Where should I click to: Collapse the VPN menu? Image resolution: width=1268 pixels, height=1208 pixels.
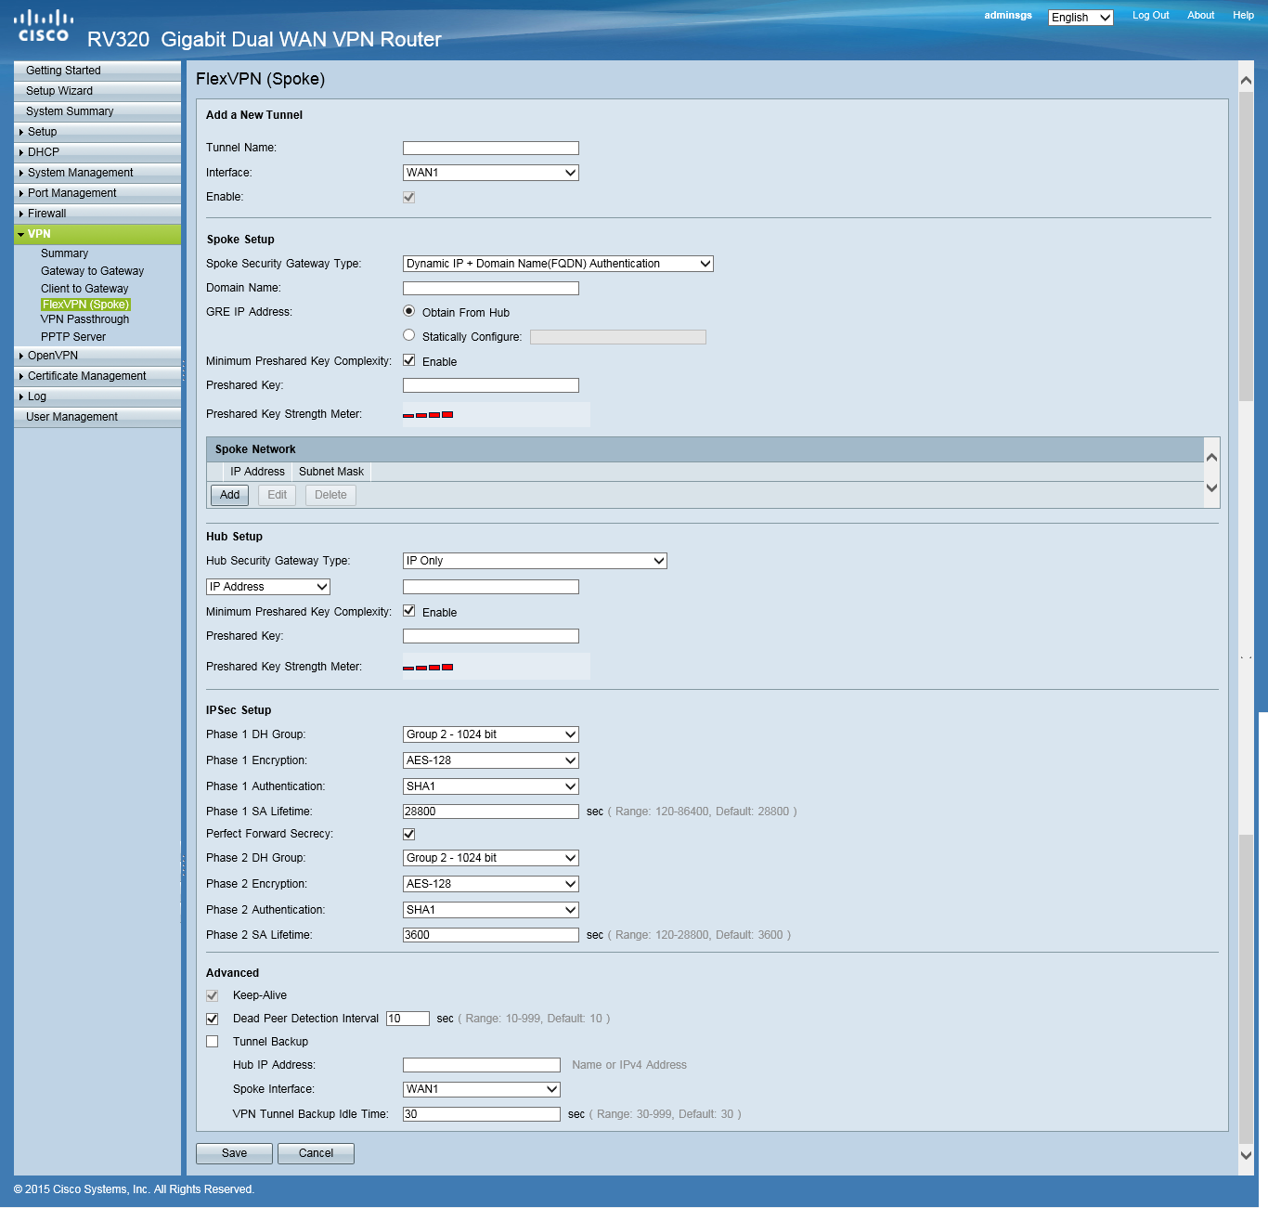point(37,234)
